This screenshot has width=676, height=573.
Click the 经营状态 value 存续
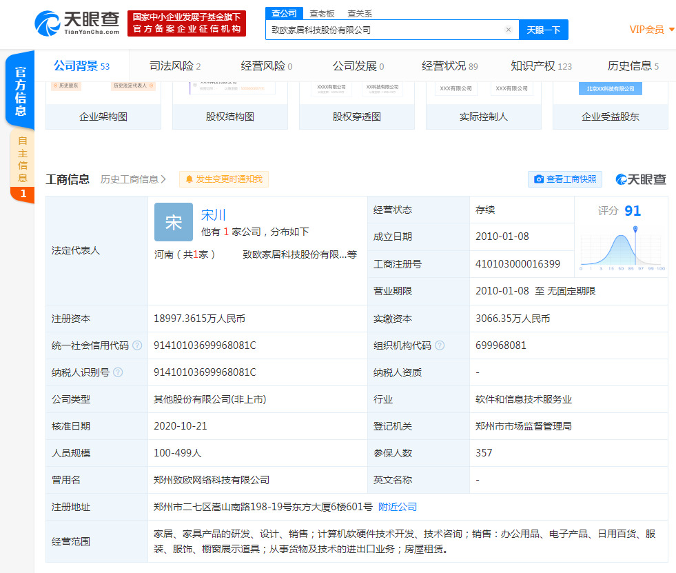pos(485,210)
